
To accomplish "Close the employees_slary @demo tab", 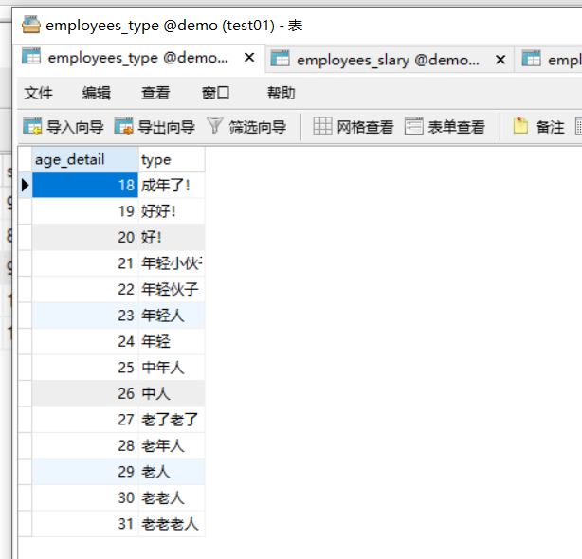I will pyautogui.click(x=500, y=60).
